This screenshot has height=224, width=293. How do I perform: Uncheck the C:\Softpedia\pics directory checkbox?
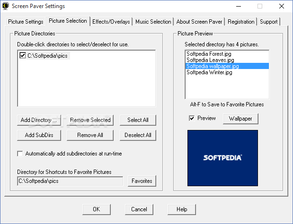(x=23, y=55)
